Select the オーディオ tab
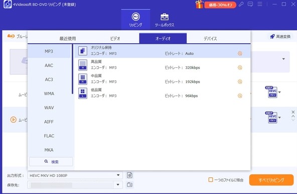297x194 pixels. [163, 38]
